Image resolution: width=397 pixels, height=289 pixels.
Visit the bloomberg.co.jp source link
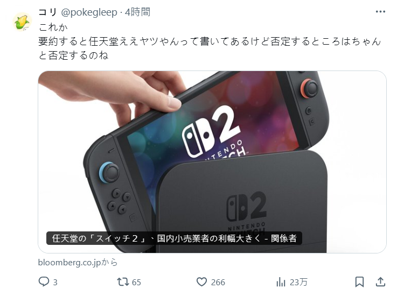click(78, 263)
